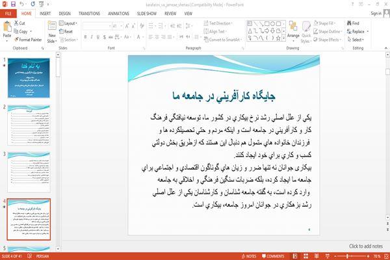Image resolution: width=390 pixels, height=260 pixels.
Task: Switch to the ANIMATIONS tab
Action: point(118,14)
